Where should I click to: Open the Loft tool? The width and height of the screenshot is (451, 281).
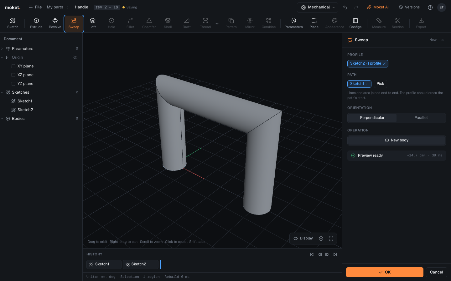click(x=93, y=23)
